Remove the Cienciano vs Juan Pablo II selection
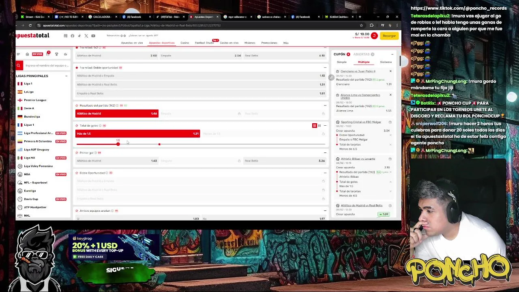This screenshot has width=519, height=292. (x=390, y=71)
